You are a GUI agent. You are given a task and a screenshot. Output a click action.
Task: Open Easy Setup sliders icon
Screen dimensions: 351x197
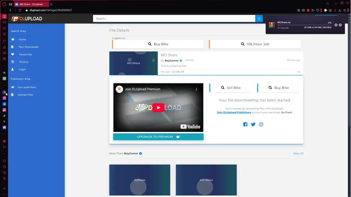[x=345, y=10]
